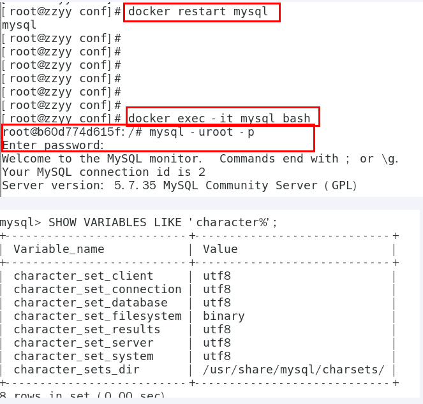
Task: Click the Value column header
Action: (220, 249)
